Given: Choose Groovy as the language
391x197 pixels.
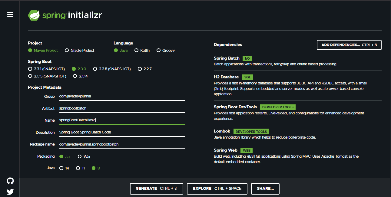Looking at the screenshot, I should click(166, 51).
